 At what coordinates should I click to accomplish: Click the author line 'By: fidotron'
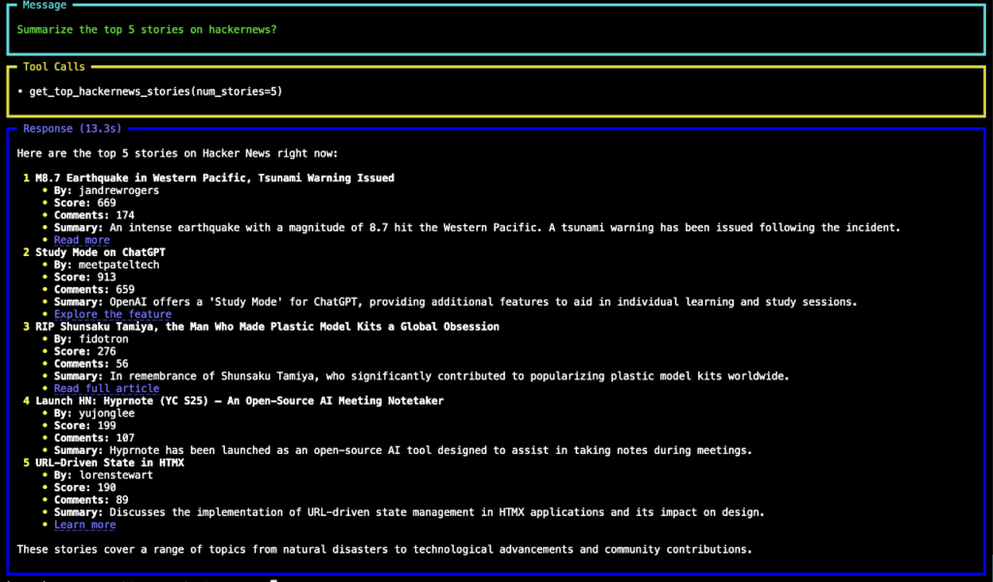[91, 339]
